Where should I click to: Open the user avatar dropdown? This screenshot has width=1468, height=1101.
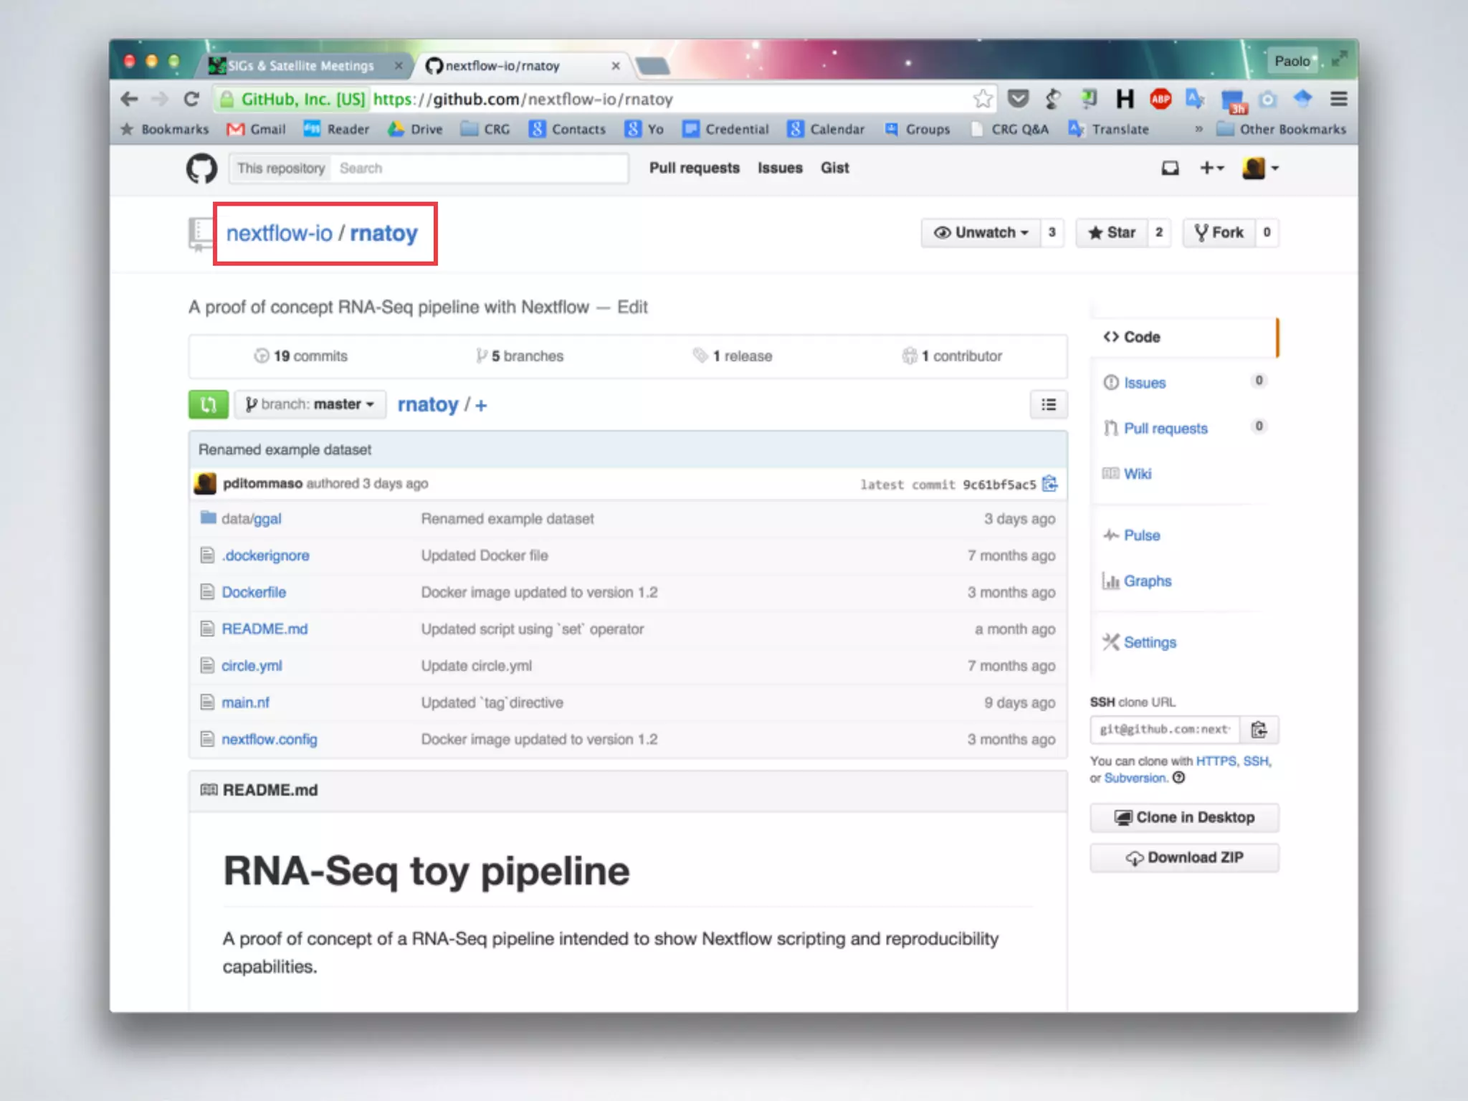1261,168
